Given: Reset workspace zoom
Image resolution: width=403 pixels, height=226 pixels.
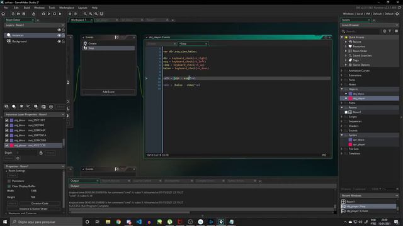Looking at the screenshot, I should click(91, 14).
